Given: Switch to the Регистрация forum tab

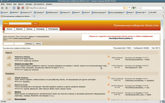Looking at the screenshot, I should (x=53, y=29).
